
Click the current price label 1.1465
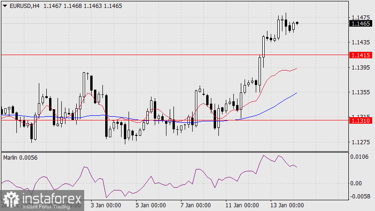pos(361,24)
